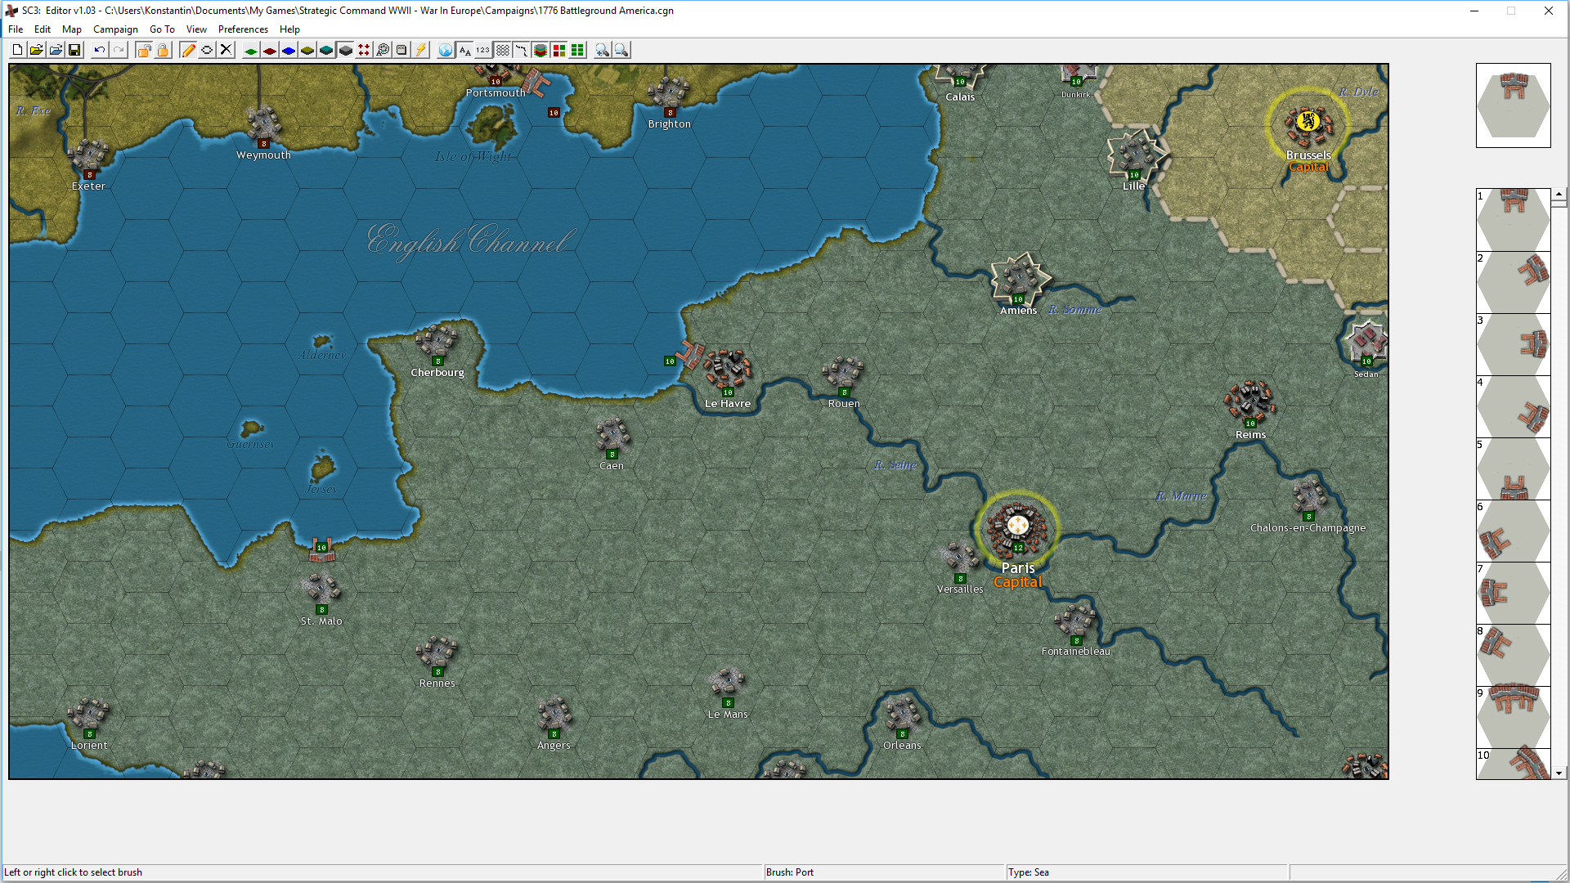The width and height of the screenshot is (1570, 883).
Task: Select port brush number 4
Action: click(1513, 406)
